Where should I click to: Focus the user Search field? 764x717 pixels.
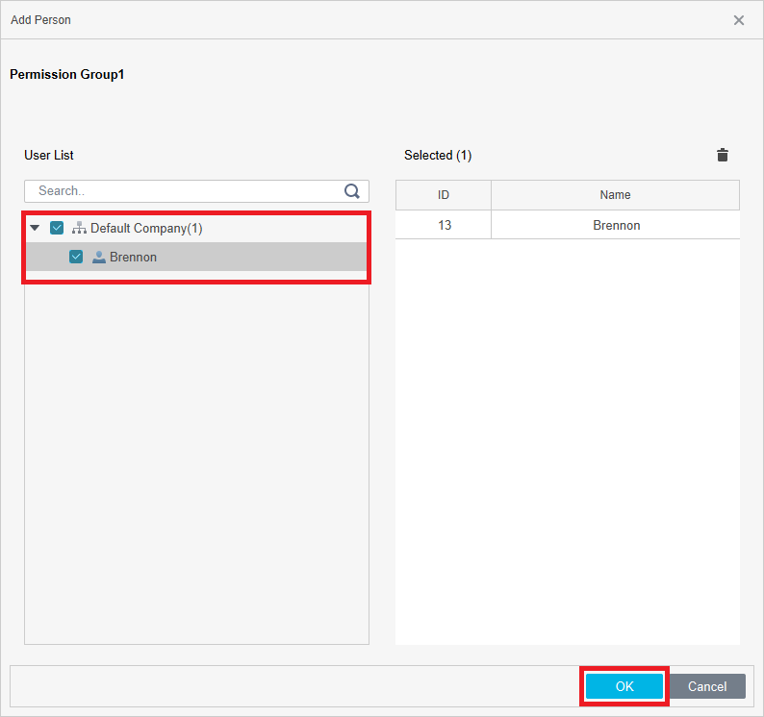point(188,191)
